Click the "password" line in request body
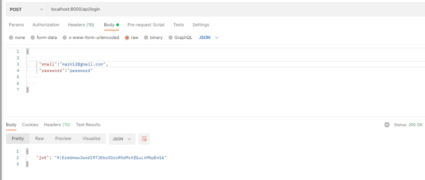Viewport: 425px width, 180px height. [x=66, y=71]
